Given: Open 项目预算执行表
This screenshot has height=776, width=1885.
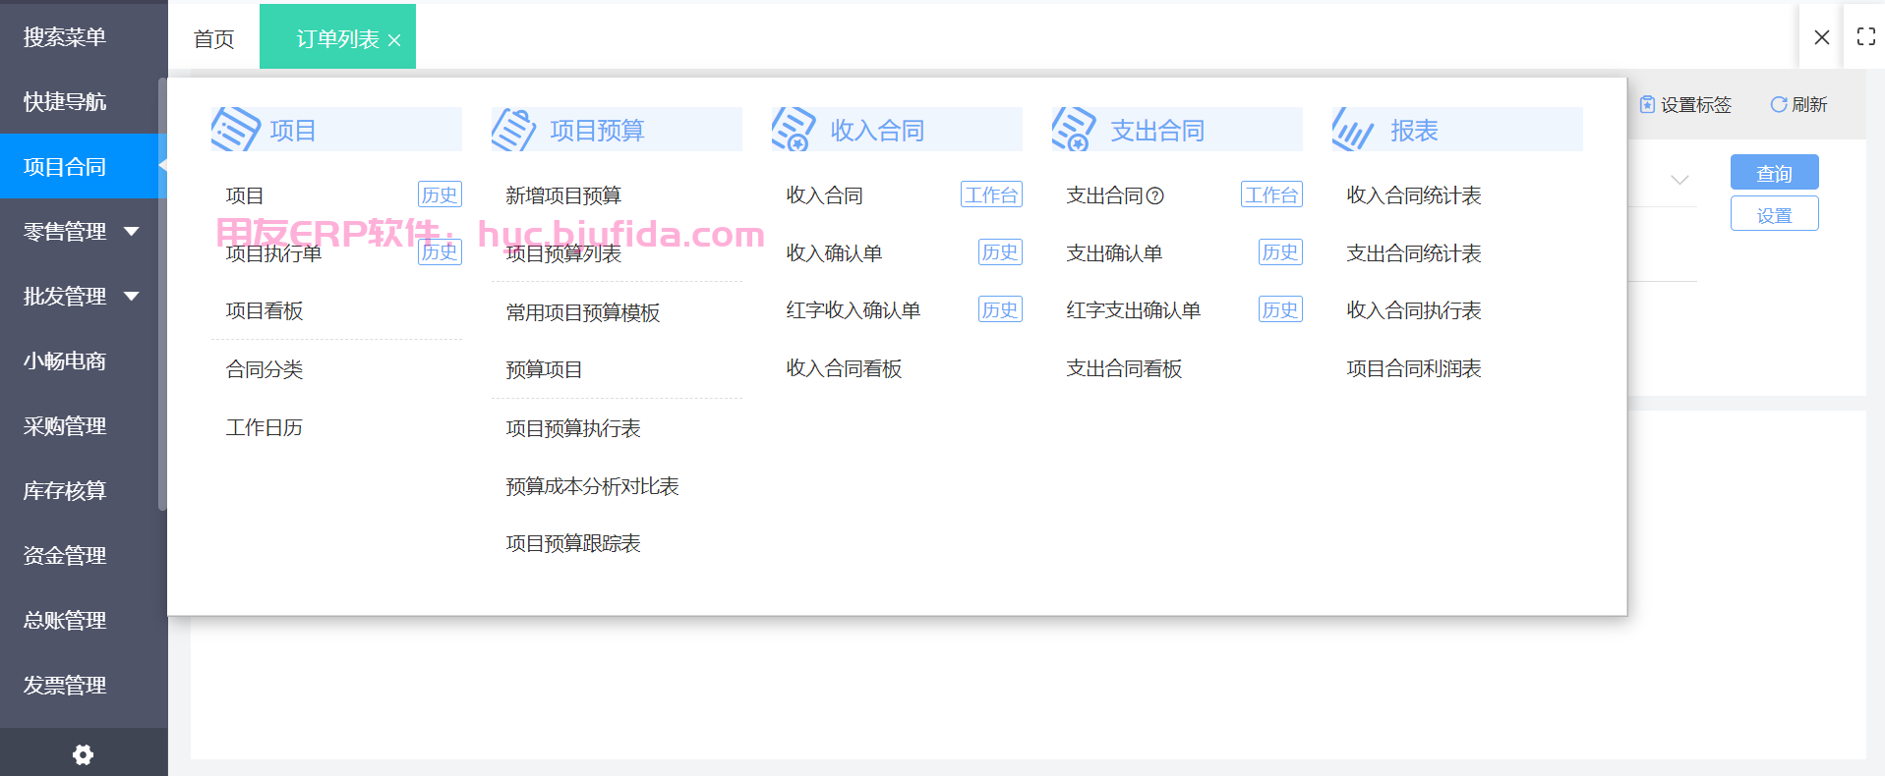Looking at the screenshot, I should (573, 428).
